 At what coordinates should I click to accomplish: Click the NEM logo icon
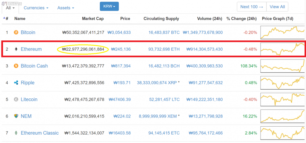point(16,116)
